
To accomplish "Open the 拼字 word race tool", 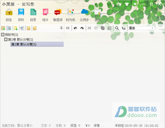I will (98, 12).
